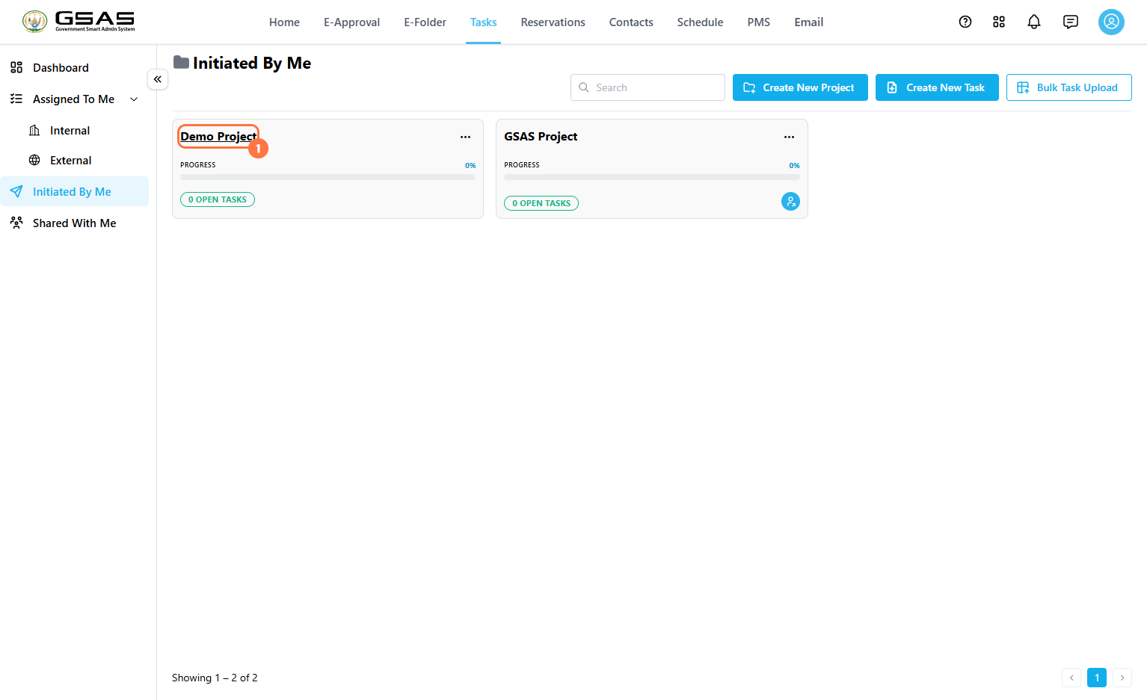Click the Showing 1 – 2 of 2 text
This screenshot has height=700, width=1147.
point(215,678)
